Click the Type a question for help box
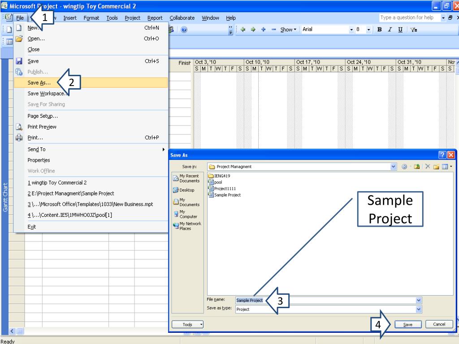Screen dimensions: 459x344 pyautogui.click(x=410, y=18)
